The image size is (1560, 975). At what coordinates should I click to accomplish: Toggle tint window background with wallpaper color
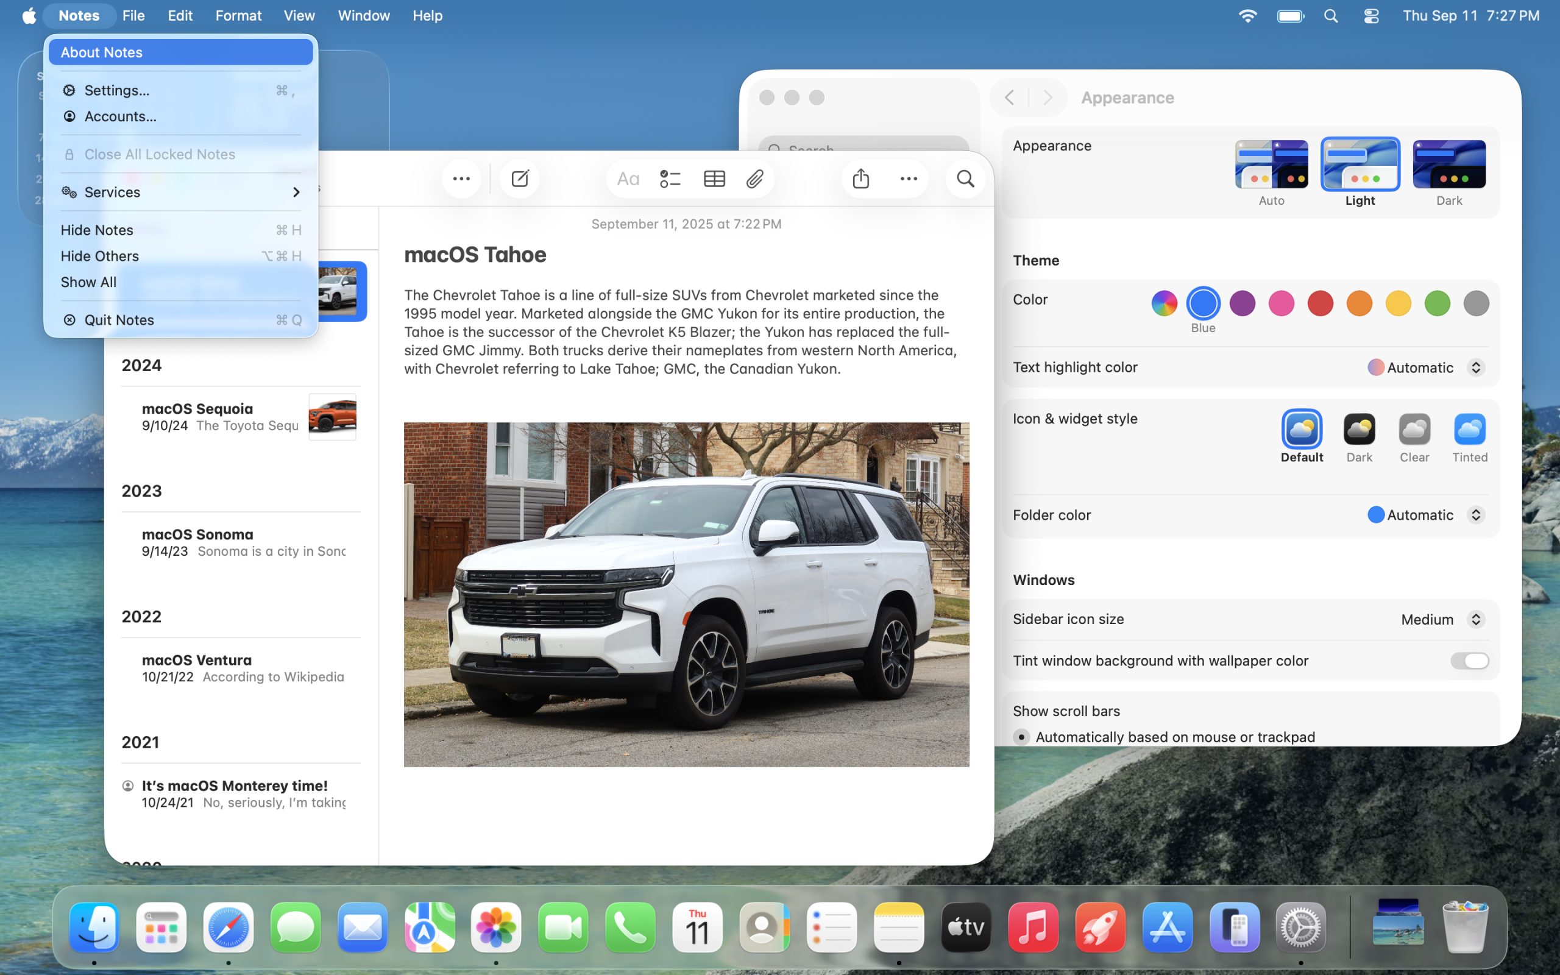tap(1469, 661)
